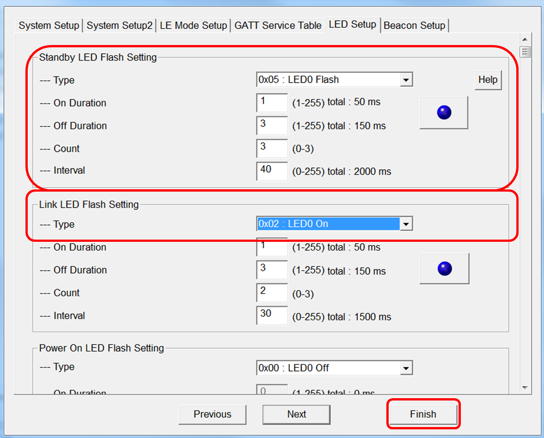Screen dimensions: 544x438
Task: Click the Standby LED Count input box
Action: tap(271, 148)
